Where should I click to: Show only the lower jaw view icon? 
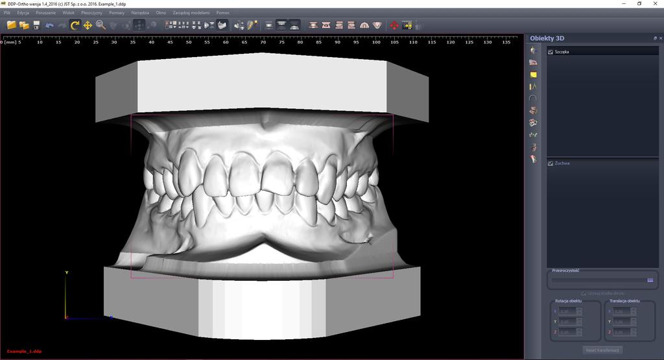pyautogui.click(x=295, y=25)
